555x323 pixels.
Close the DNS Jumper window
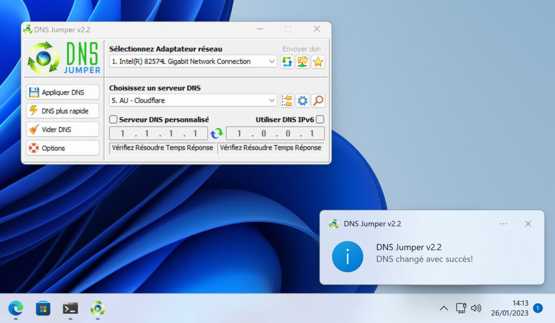(317, 29)
